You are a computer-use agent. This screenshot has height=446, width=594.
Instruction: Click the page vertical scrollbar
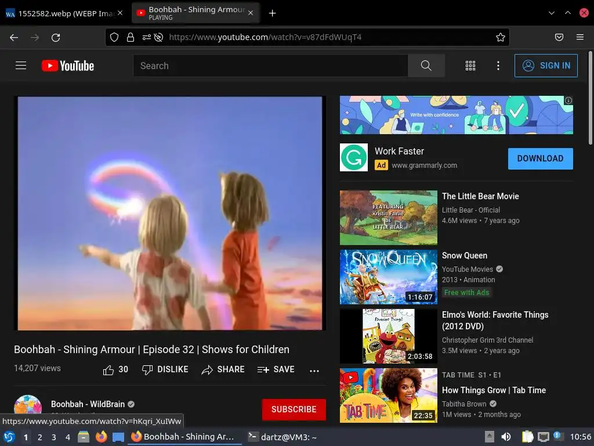[590, 98]
